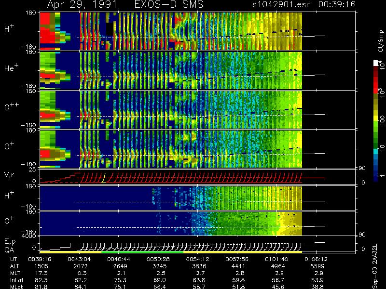Image resolution: width=386 pixels, height=289 pixels.
Task: Click ALT value '4411'
Action: (238, 266)
